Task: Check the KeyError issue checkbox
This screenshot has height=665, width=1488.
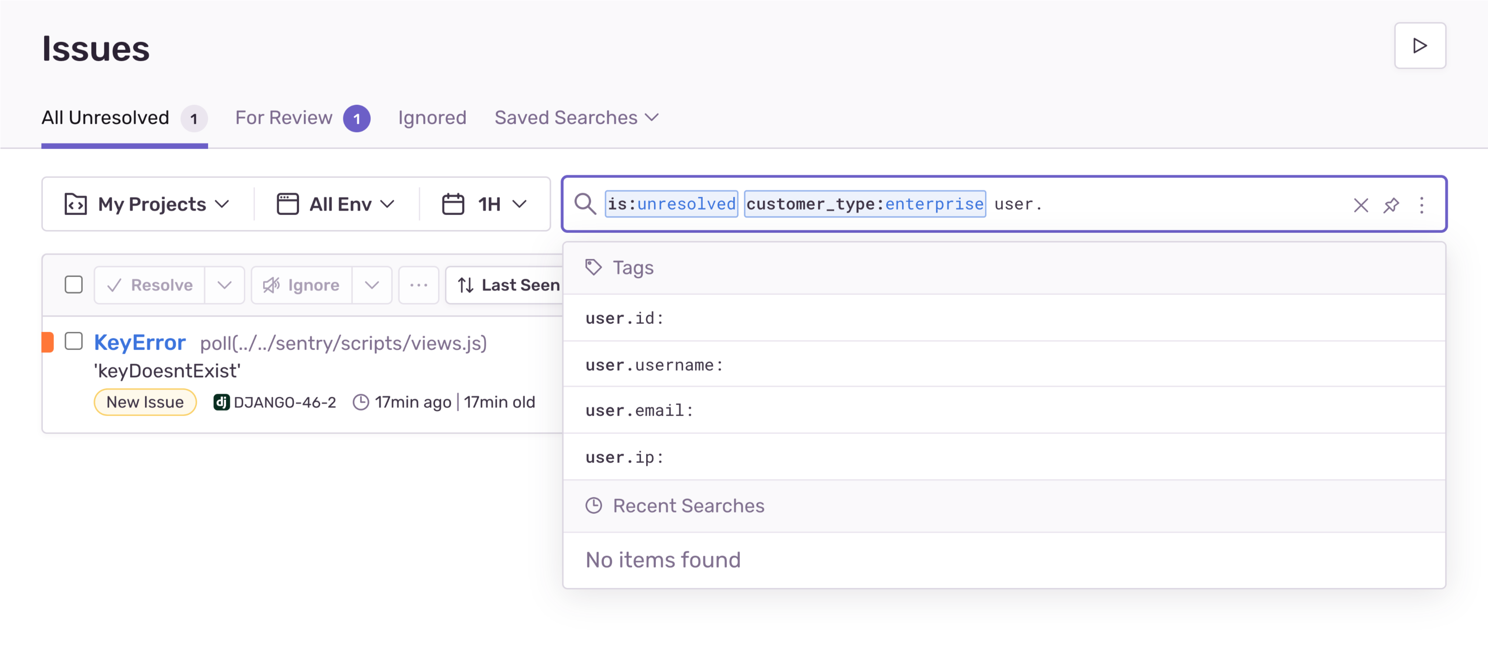Action: pyautogui.click(x=73, y=341)
